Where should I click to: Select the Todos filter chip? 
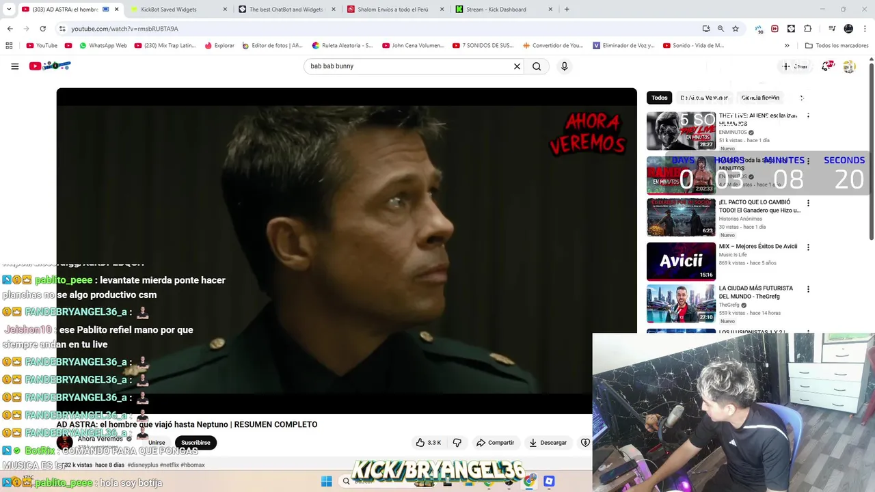tap(659, 98)
